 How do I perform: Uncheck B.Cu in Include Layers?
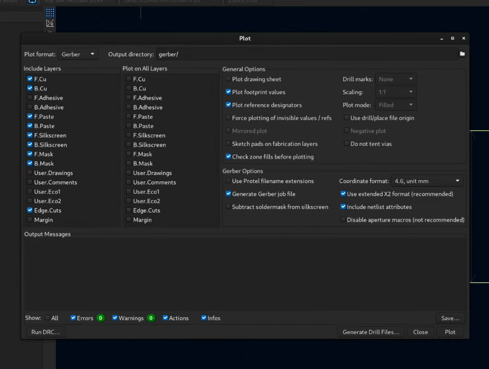[30, 88]
